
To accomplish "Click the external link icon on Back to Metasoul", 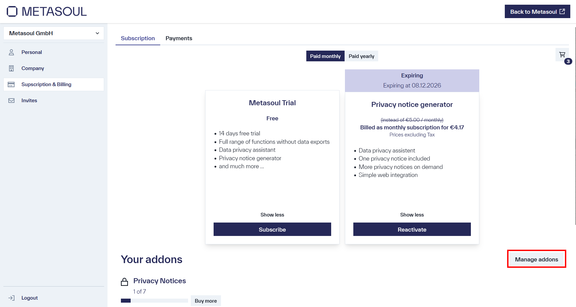I will [x=562, y=11].
